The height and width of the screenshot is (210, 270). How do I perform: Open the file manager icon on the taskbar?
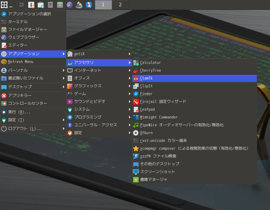[60, 5]
